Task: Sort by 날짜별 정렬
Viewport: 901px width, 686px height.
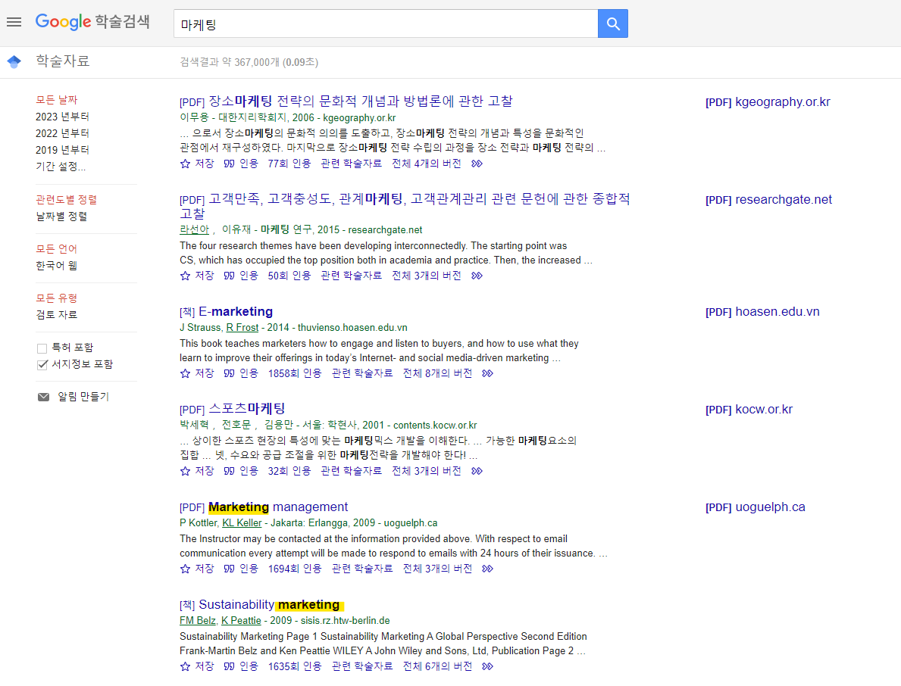Action: [x=61, y=217]
